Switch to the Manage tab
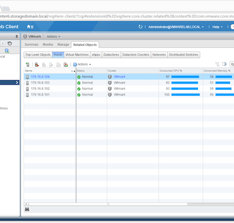The image size is (234, 223). click(x=63, y=44)
